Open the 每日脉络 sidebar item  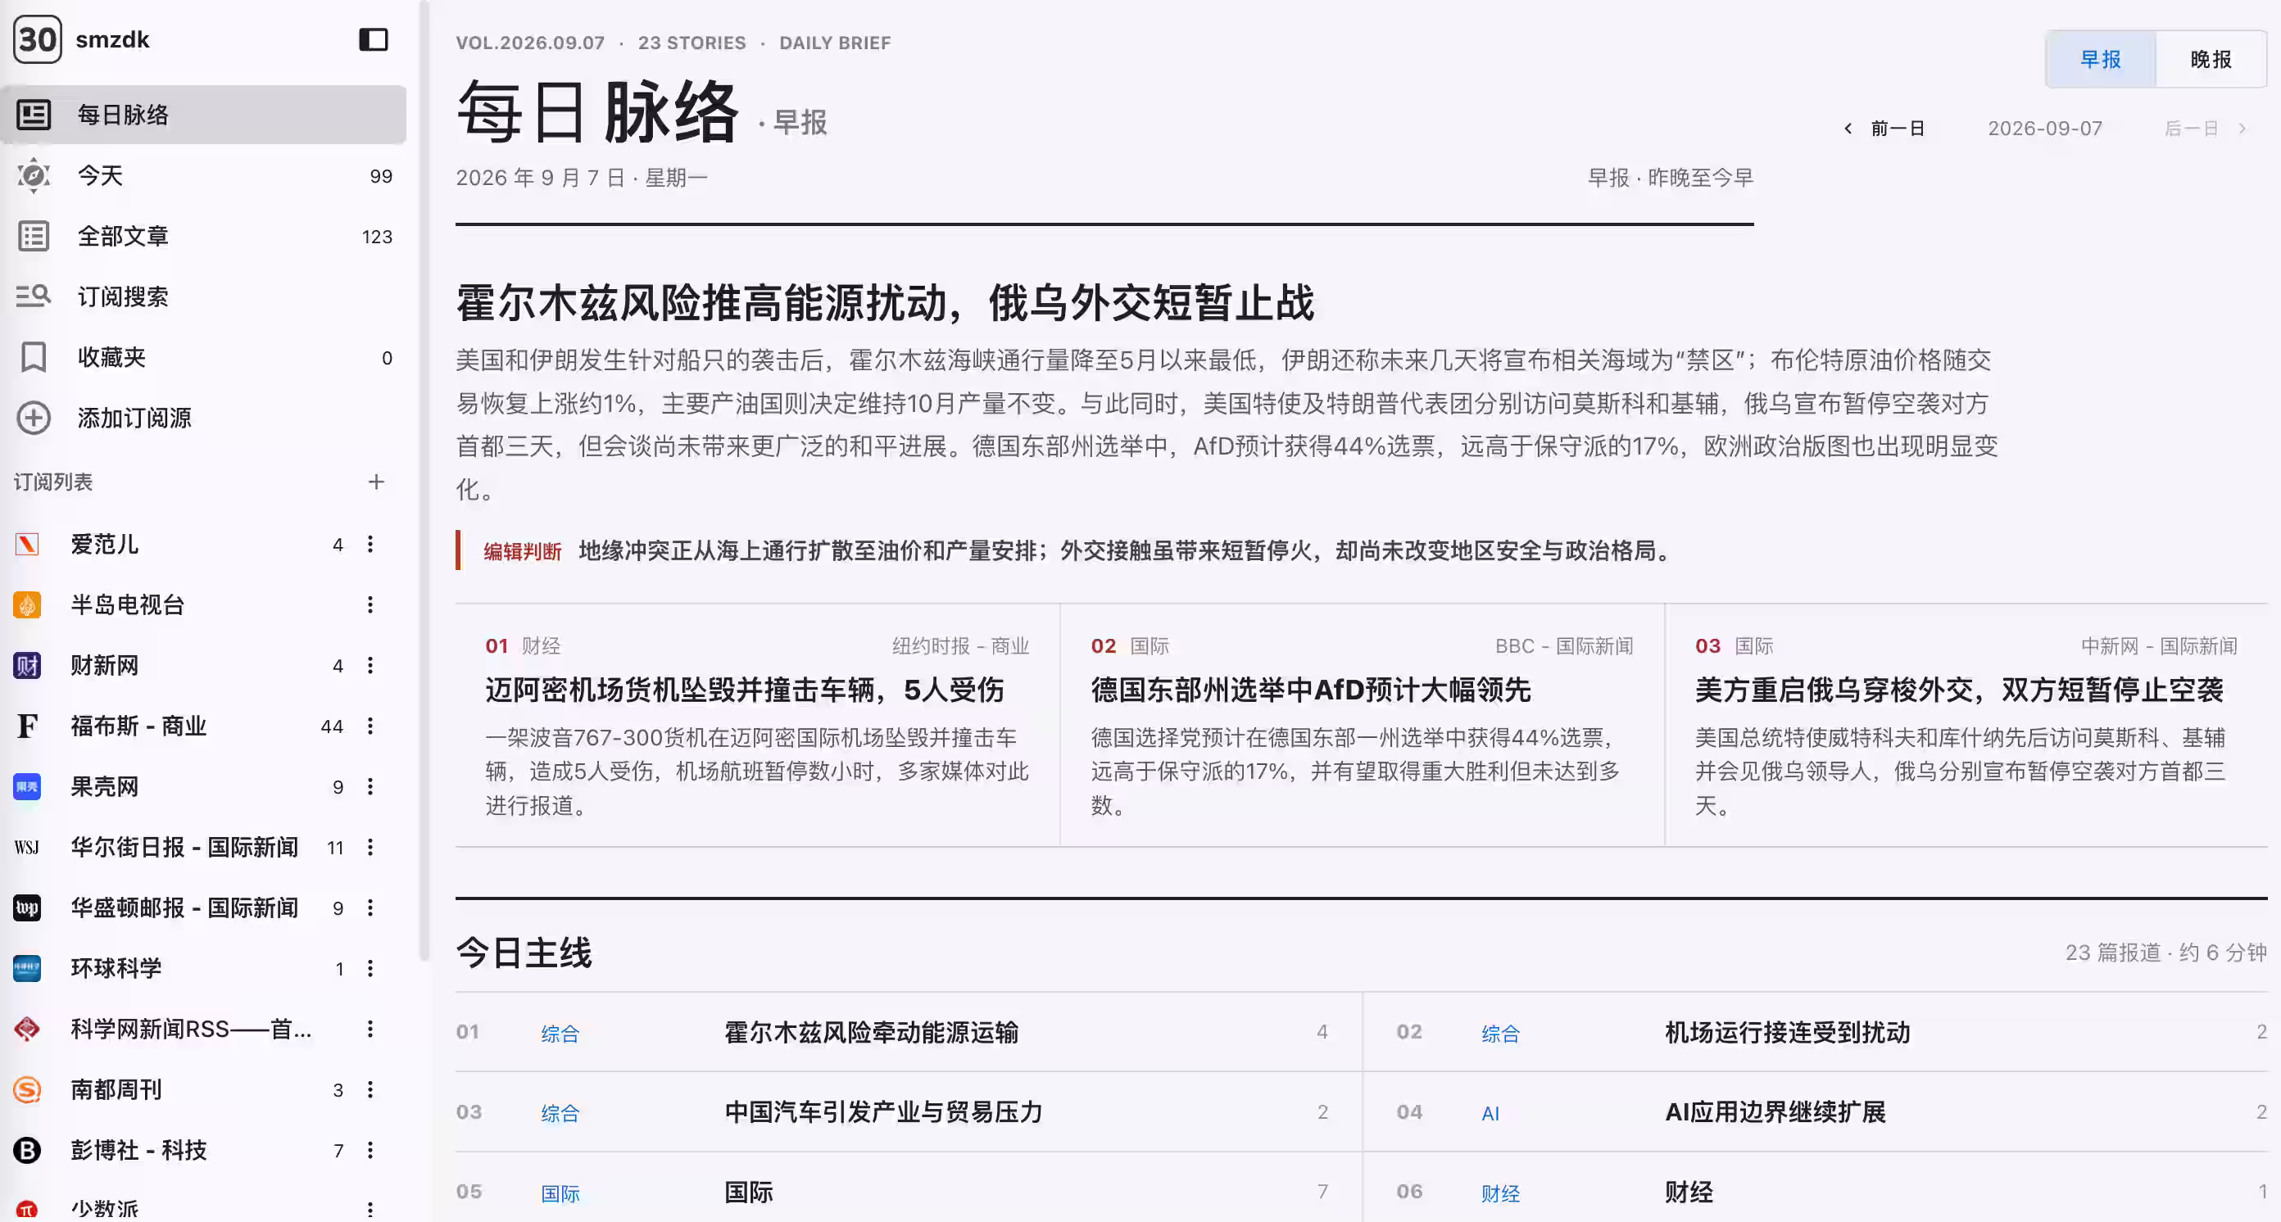[204, 115]
